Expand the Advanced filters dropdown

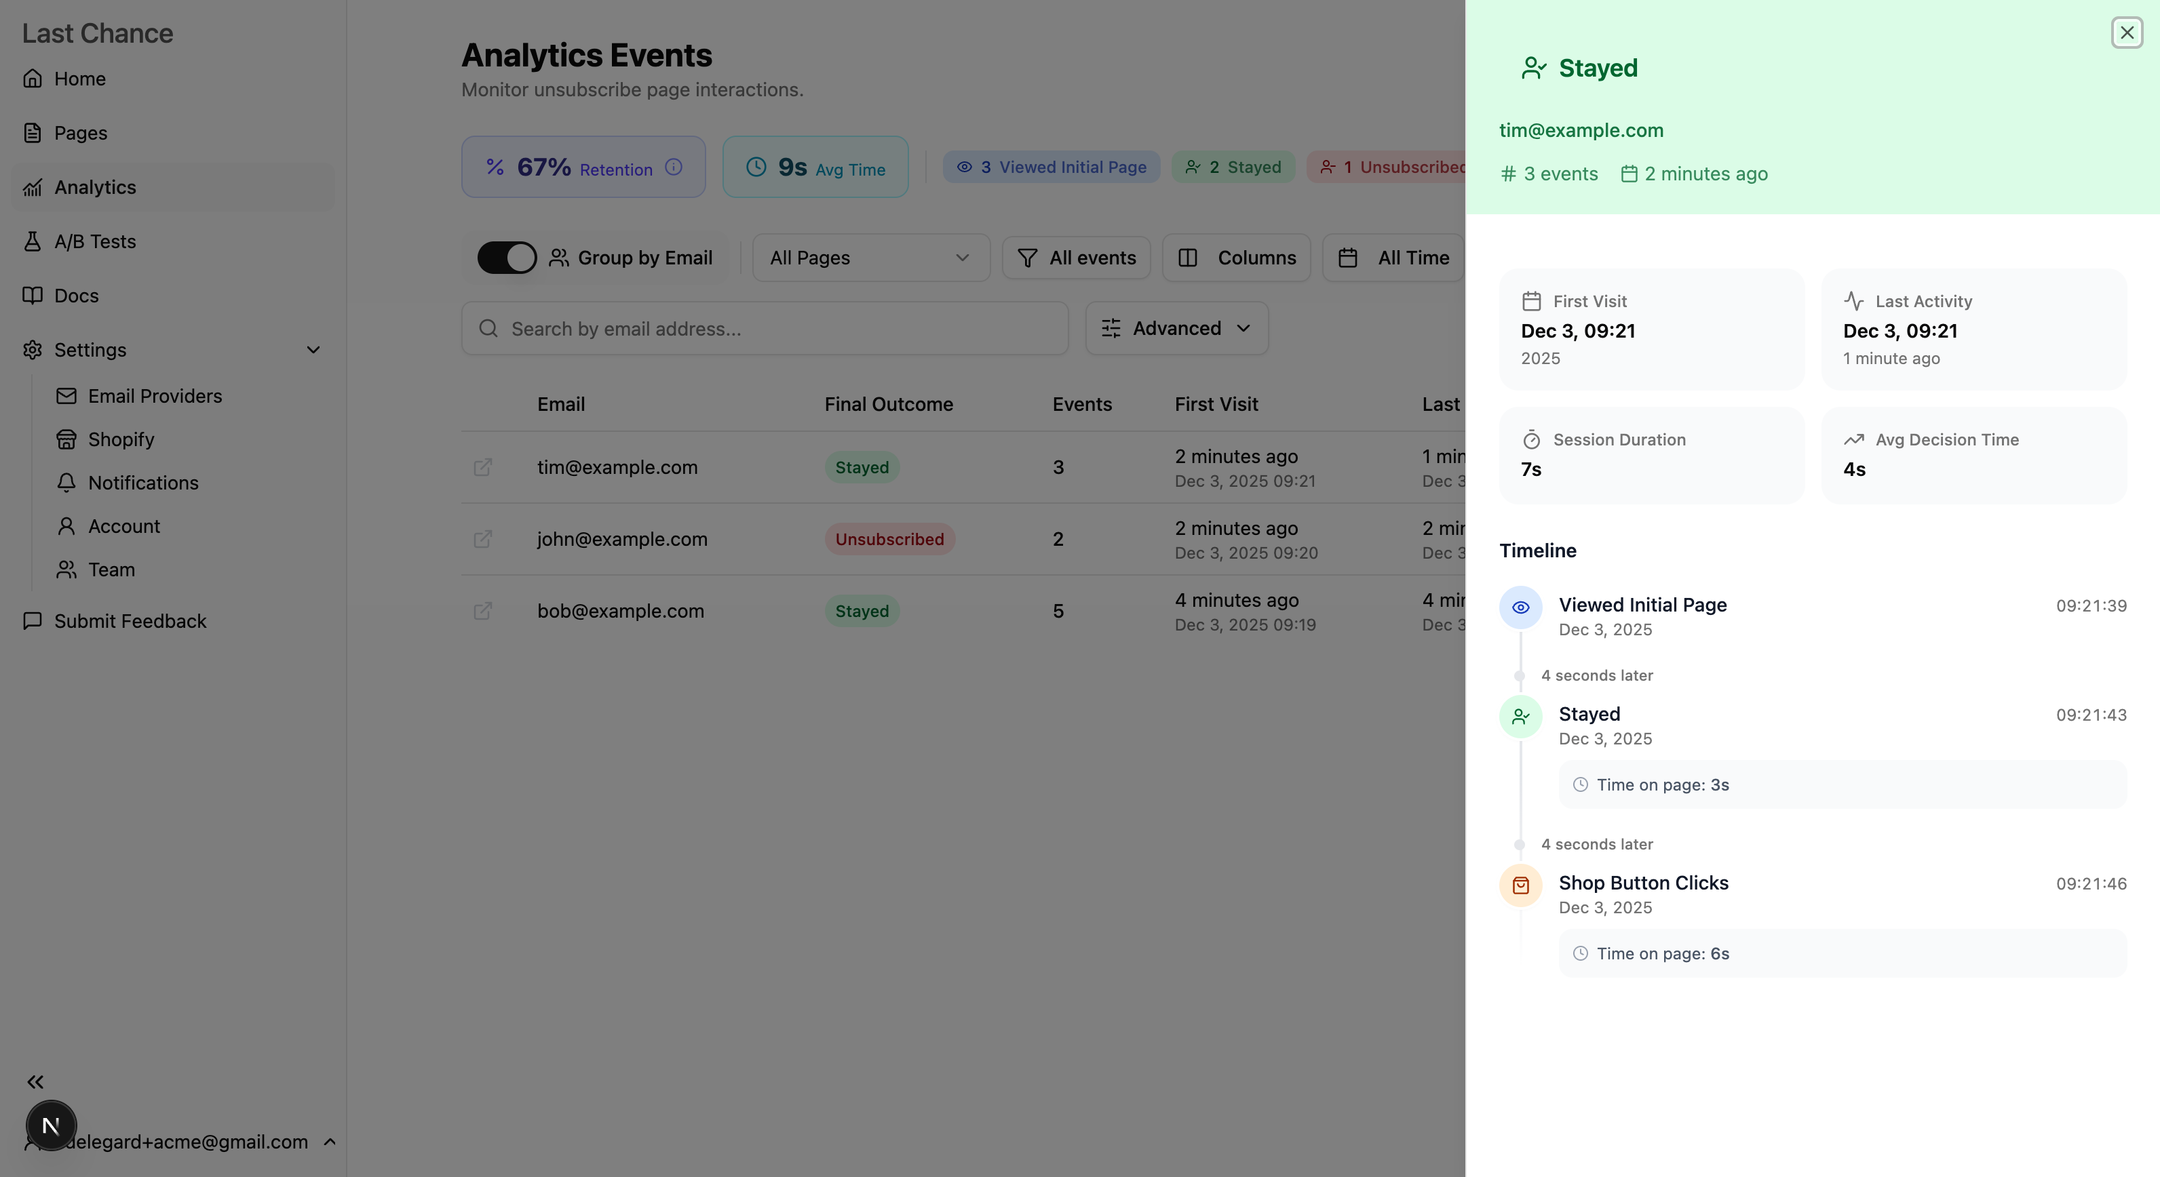point(1176,328)
